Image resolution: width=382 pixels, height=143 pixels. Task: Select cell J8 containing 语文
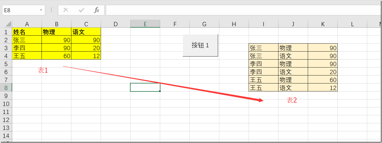point(293,87)
